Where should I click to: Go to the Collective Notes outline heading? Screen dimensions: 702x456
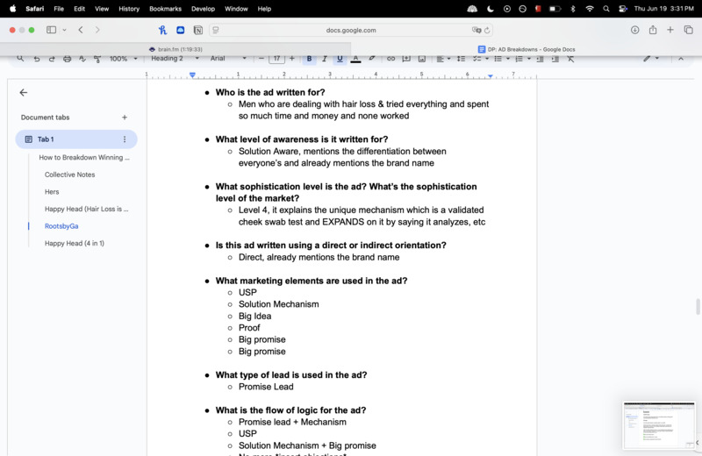point(70,175)
